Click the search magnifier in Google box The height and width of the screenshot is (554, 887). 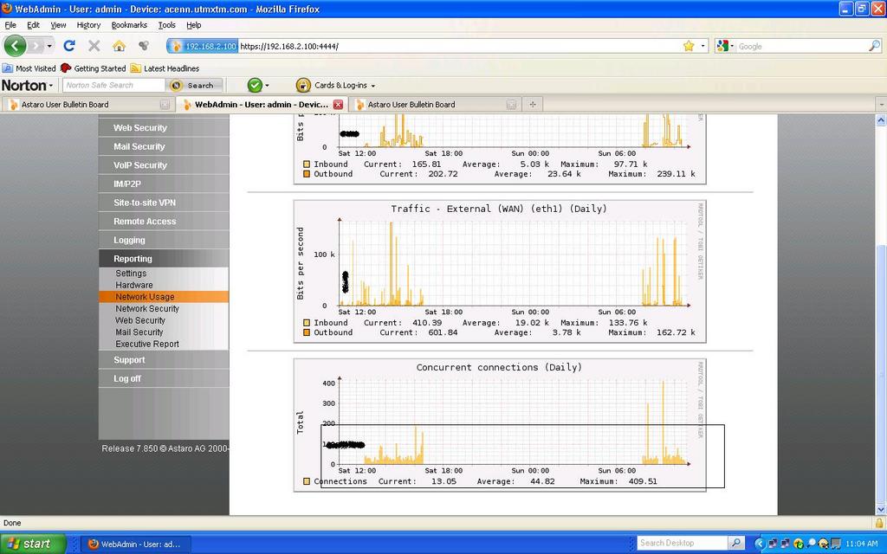tap(874, 46)
